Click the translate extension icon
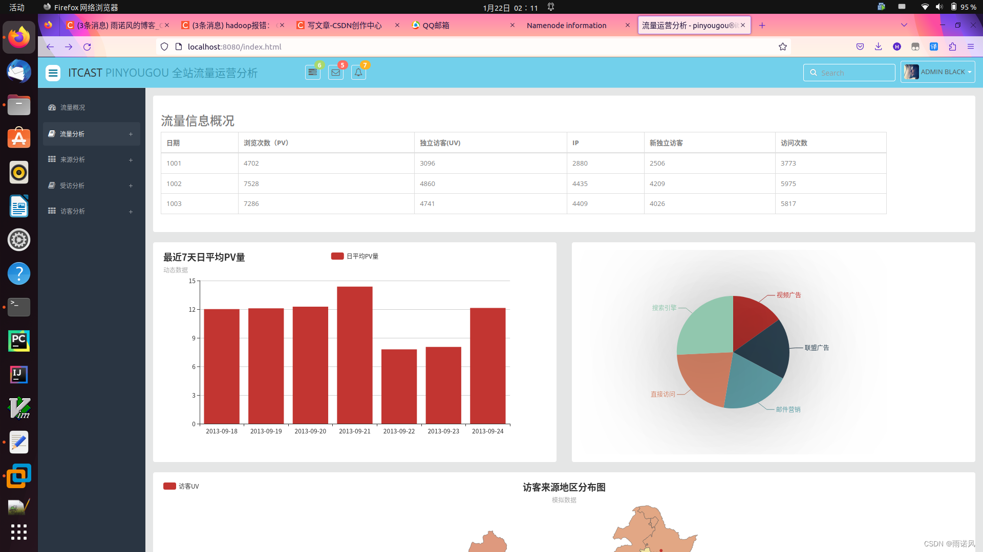Screen dimensions: 983x552 coord(934,47)
